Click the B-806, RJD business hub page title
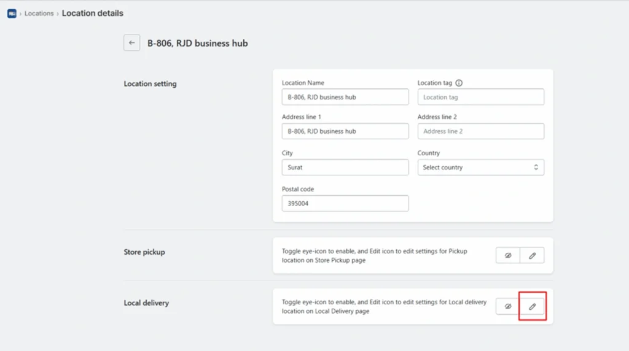Image resolution: width=629 pixels, height=351 pixels. tap(197, 43)
